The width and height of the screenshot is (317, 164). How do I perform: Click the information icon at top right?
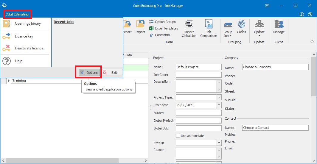[302, 14]
